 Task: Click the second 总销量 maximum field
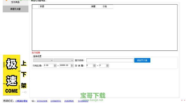(103, 66)
